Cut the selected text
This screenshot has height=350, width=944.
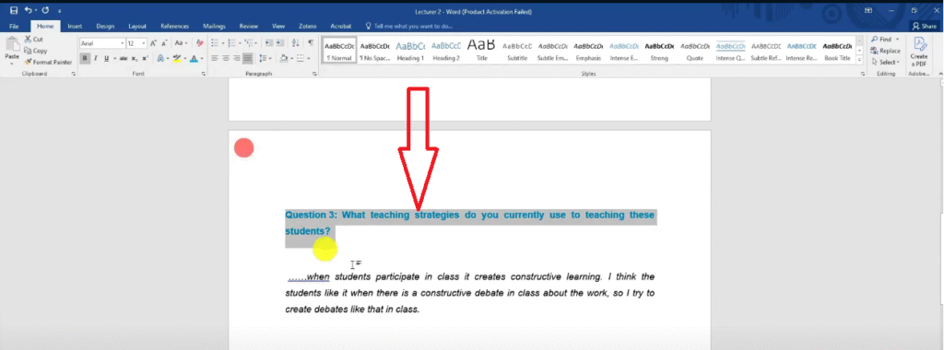tap(34, 39)
